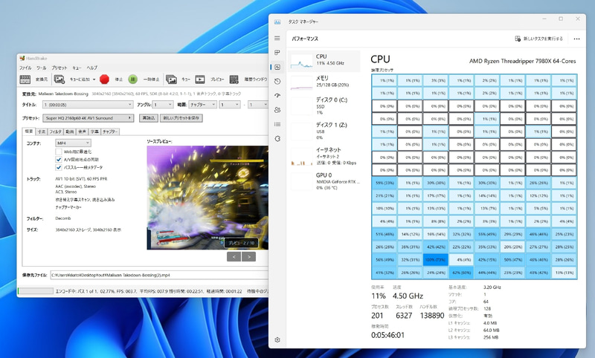Open the HandBrake source (変換元) clapperboard icon
This screenshot has width=595, height=358.
(x=25, y=79)
